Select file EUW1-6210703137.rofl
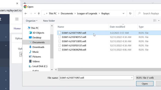This screenshot has height=90, width=161. pyautogui.click(x=74, y=45)
